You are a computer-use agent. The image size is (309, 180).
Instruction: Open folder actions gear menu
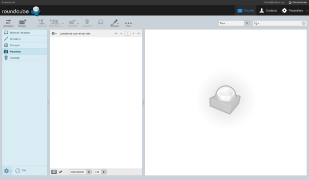[8, 171]
